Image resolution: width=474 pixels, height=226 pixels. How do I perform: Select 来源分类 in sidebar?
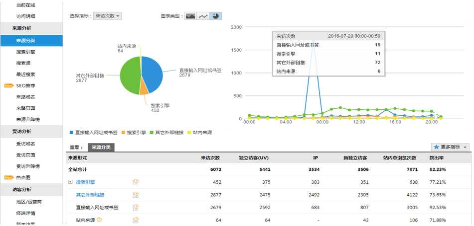click(x=31, y=41)
